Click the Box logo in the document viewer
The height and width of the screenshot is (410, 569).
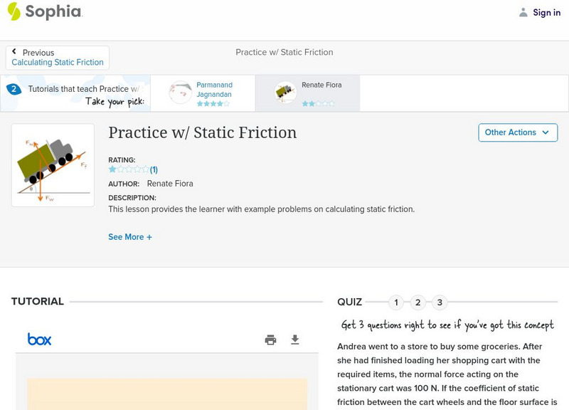[41, 340]
